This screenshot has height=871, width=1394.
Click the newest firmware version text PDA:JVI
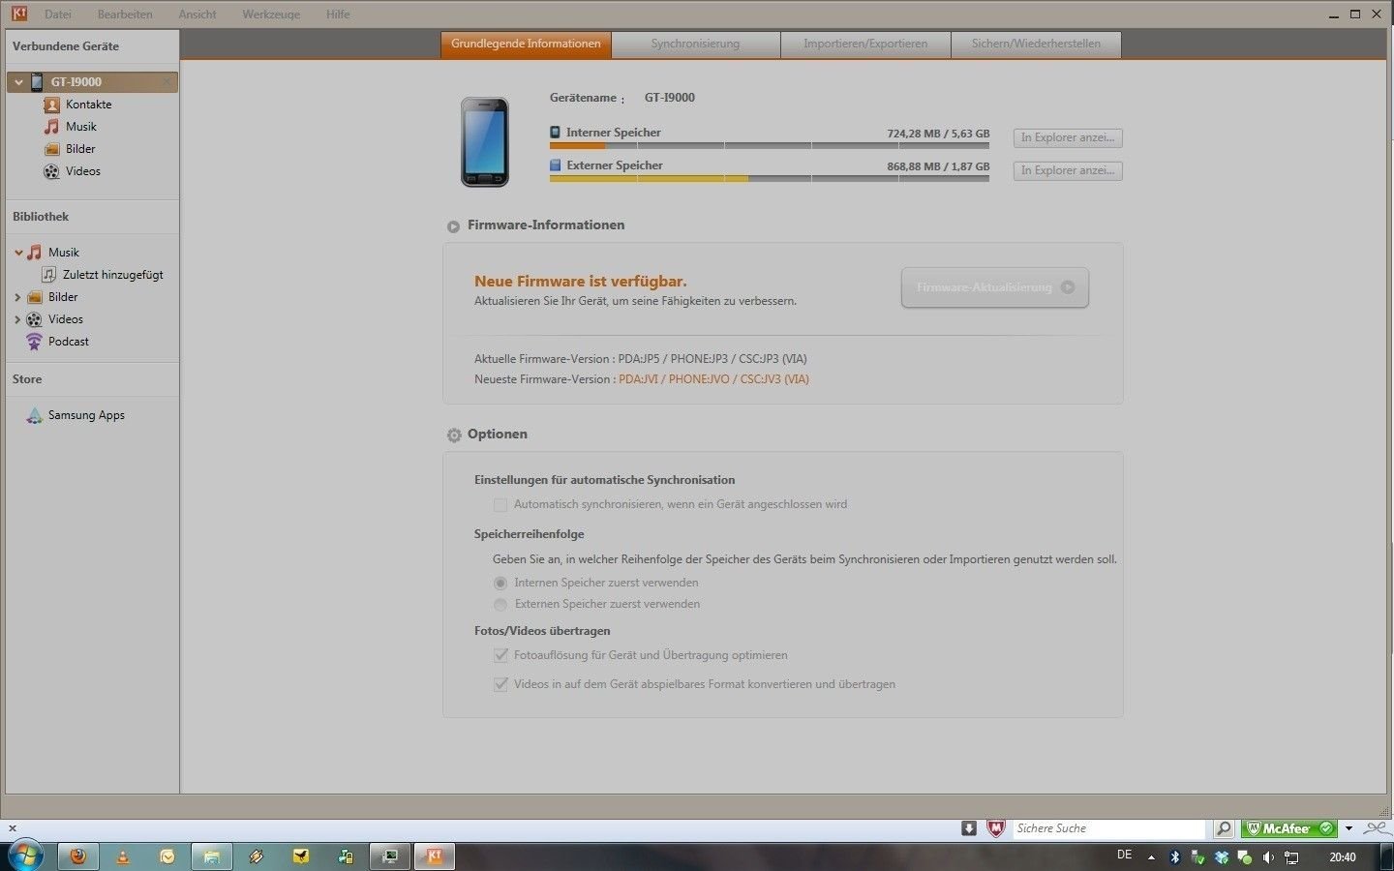(x=713, y=379)
